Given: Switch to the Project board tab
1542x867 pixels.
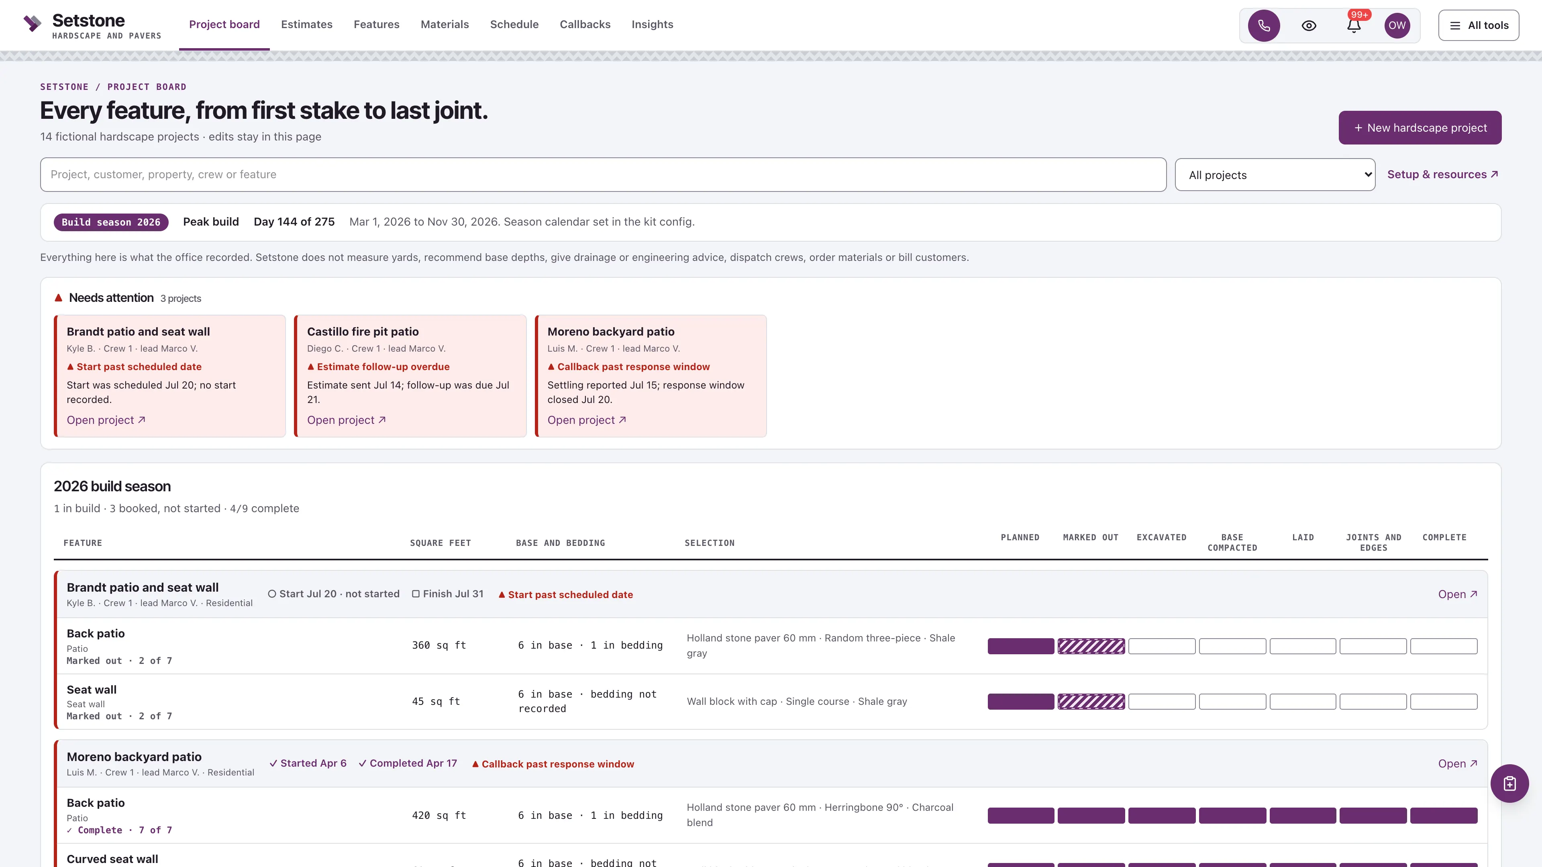Looking at the screenshot, I should 224,24.
